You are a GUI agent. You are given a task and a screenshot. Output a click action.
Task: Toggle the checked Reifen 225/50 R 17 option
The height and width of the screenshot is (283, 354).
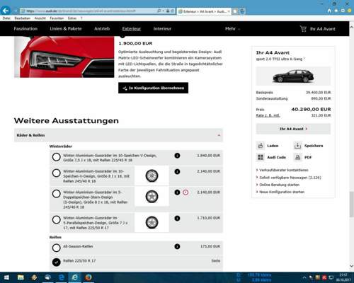(57, 262)
